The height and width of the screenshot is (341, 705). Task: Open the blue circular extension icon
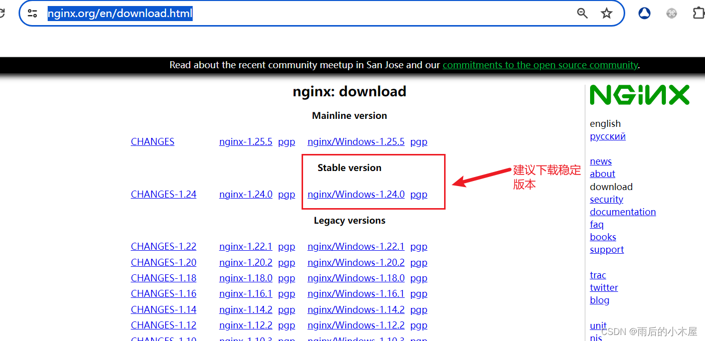click(645, 14)
